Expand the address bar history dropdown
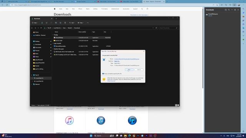The image size is (246, 138). point(153,28)
